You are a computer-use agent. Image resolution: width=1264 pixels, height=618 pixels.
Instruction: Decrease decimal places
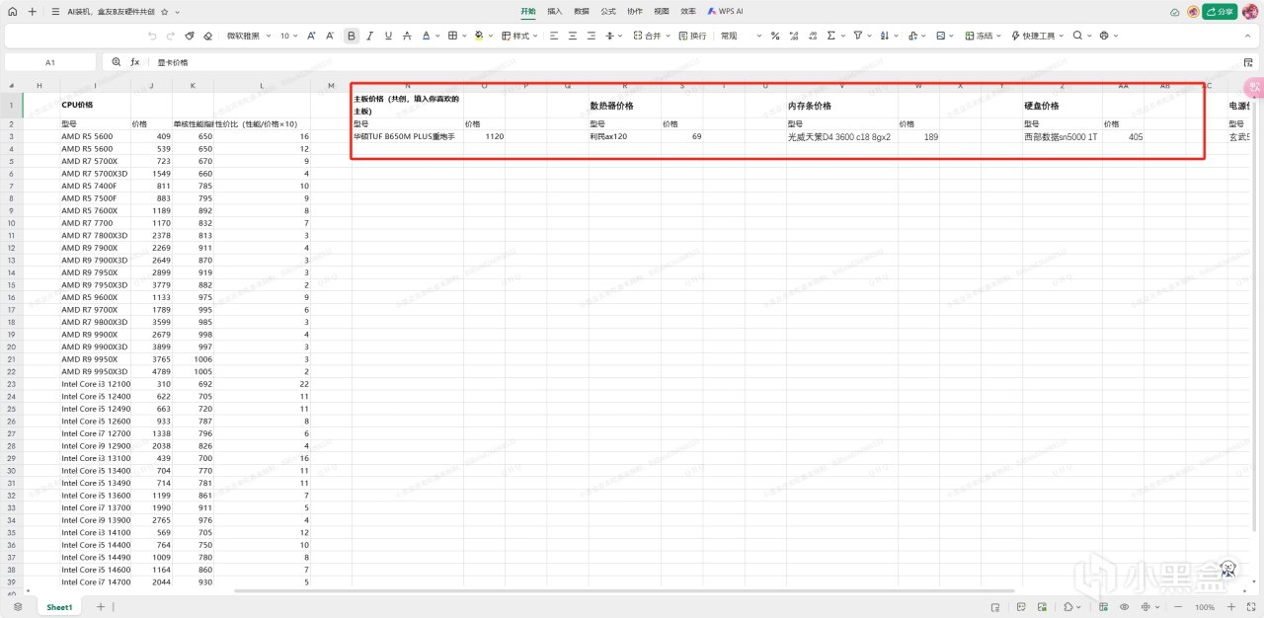click(x=811, y=36)
